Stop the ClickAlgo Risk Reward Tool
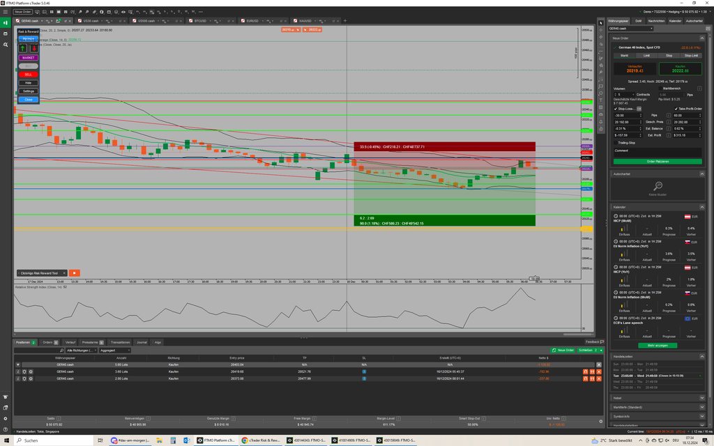This screenshot has height=446, width=714. (74, 273)
